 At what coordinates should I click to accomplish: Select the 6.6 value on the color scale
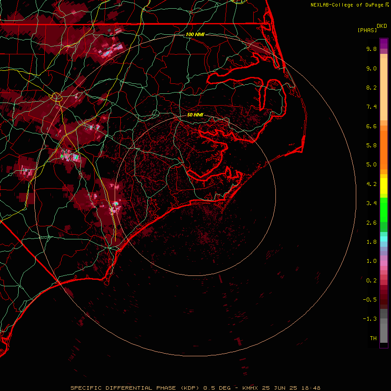click(371, 126)
